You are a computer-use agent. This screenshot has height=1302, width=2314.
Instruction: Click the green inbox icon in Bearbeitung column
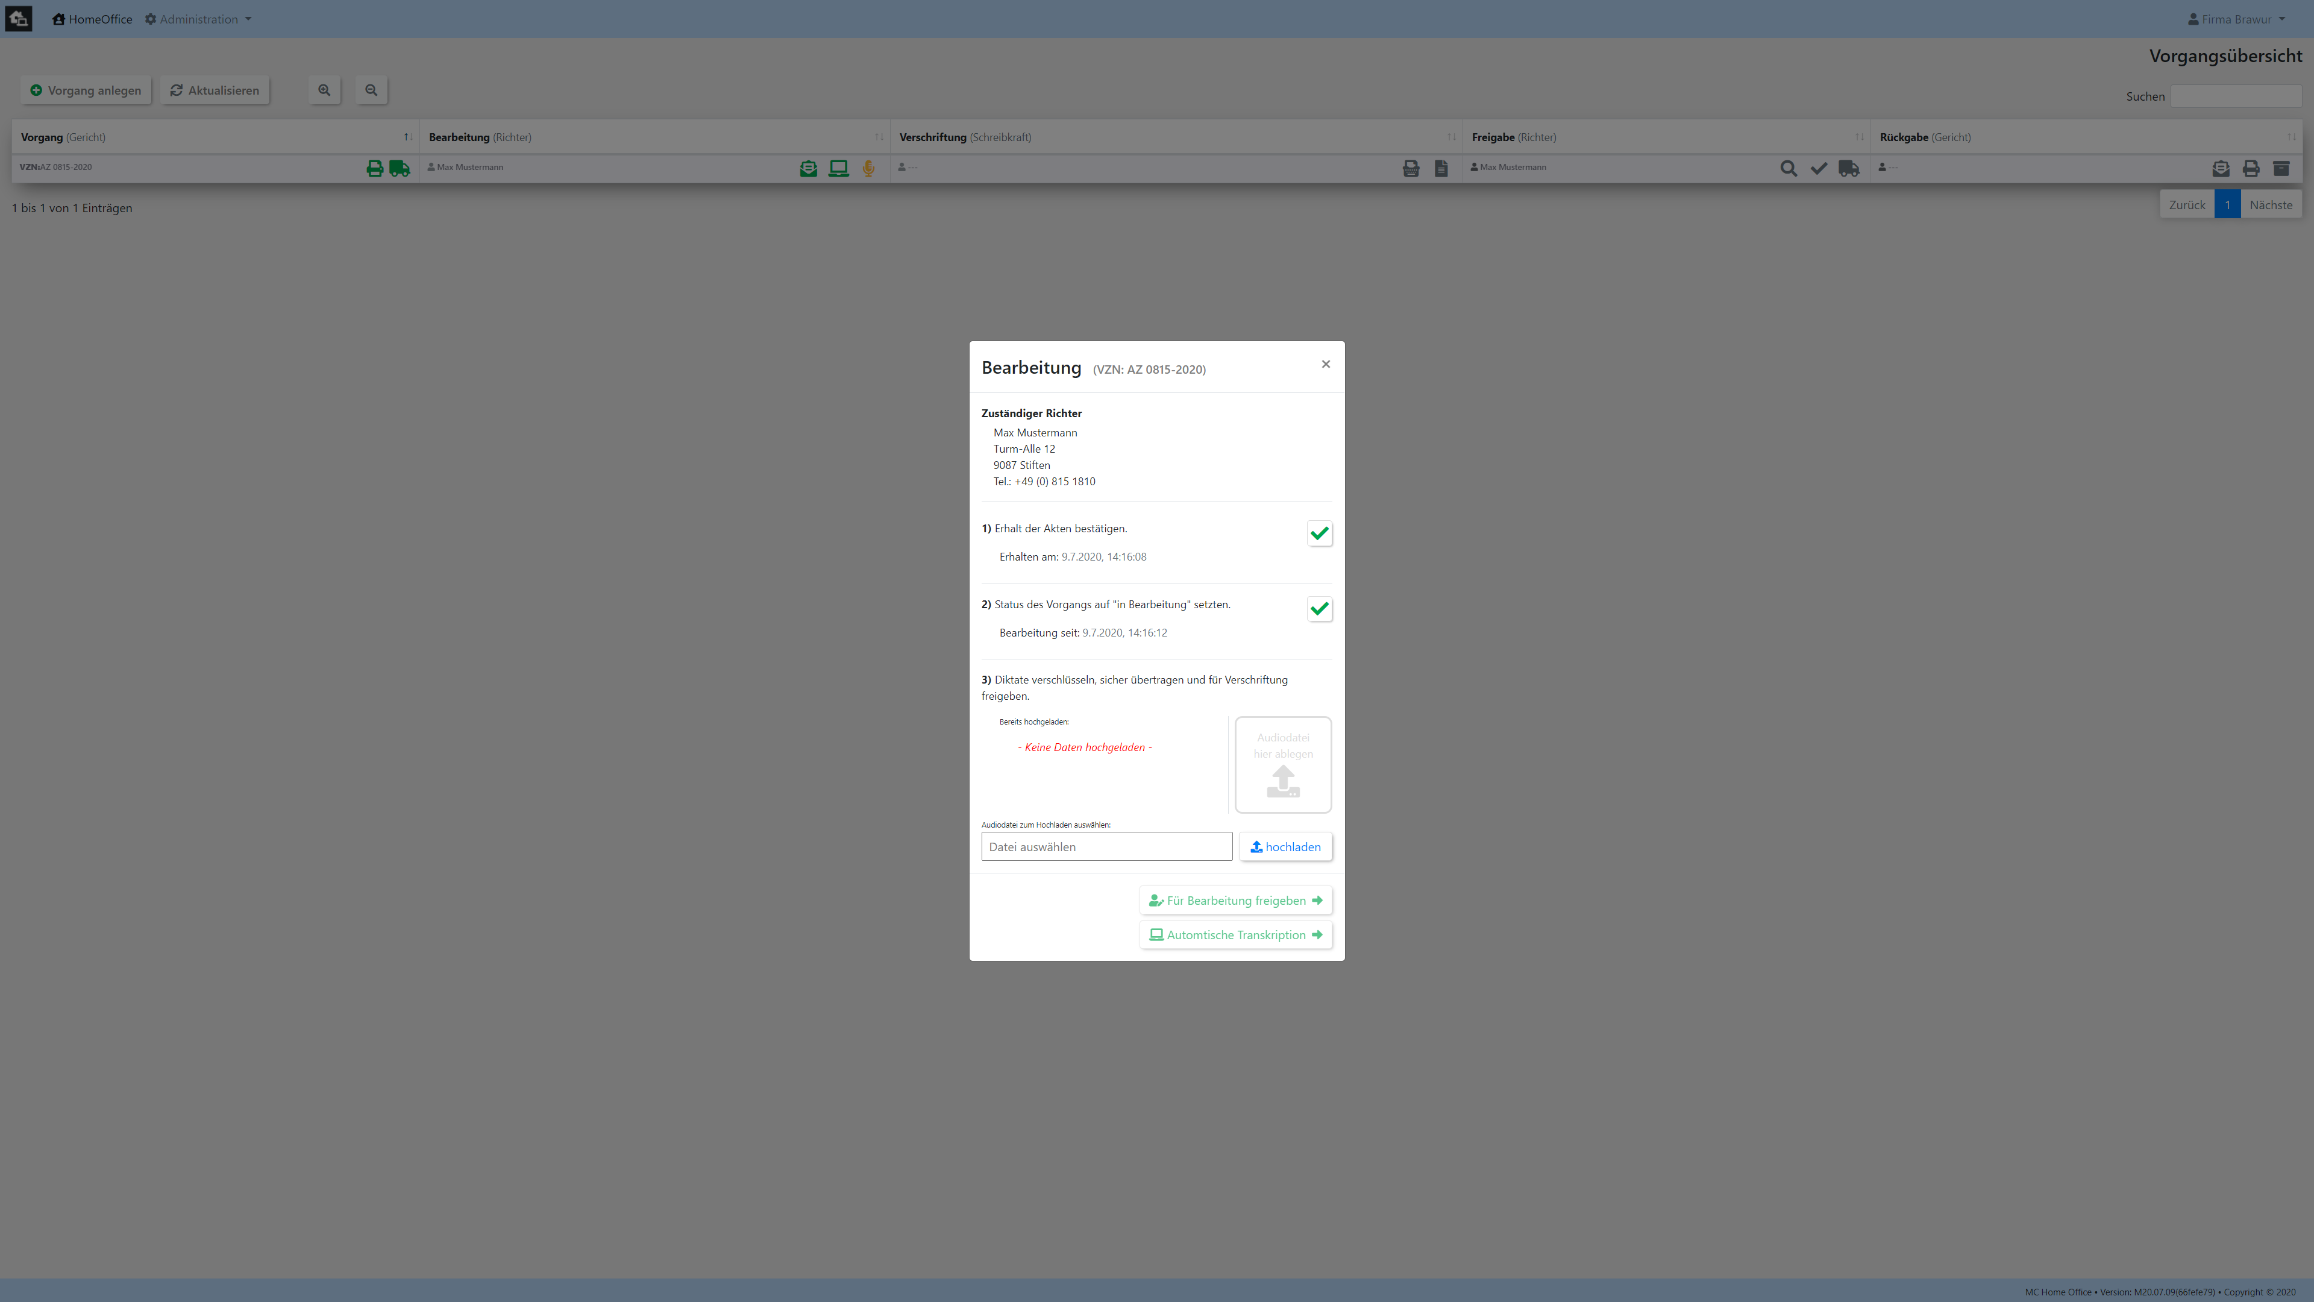point(809,168)
